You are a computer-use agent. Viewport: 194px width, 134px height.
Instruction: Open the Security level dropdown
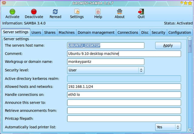pos(106,70)
